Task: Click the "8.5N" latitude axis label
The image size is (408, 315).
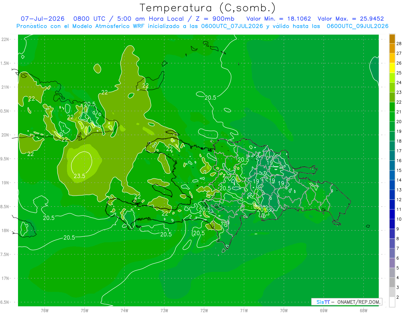Action: [5, 207]
